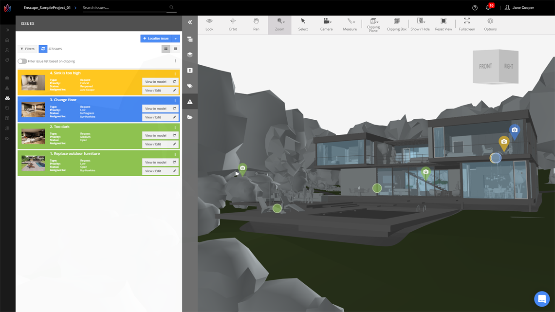This screenshot has height=312, width=555.
Task: Choose the Pan hand tool
Action: coord(256,25)
